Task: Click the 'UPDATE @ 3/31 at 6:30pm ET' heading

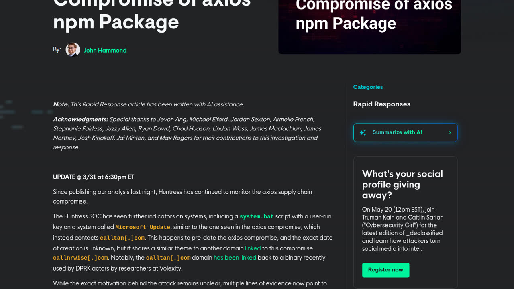Action: [x=94, y=177]
